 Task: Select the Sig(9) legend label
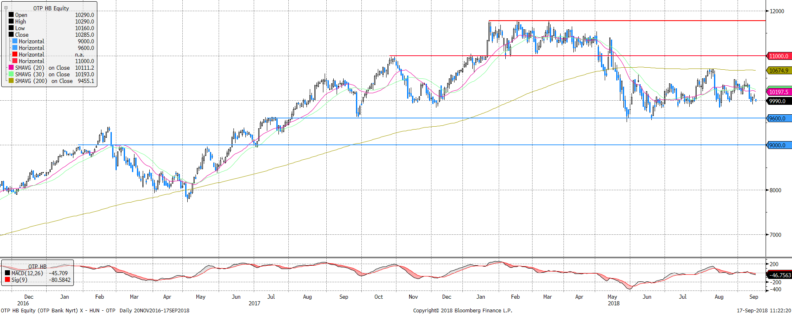pos(19,280)
